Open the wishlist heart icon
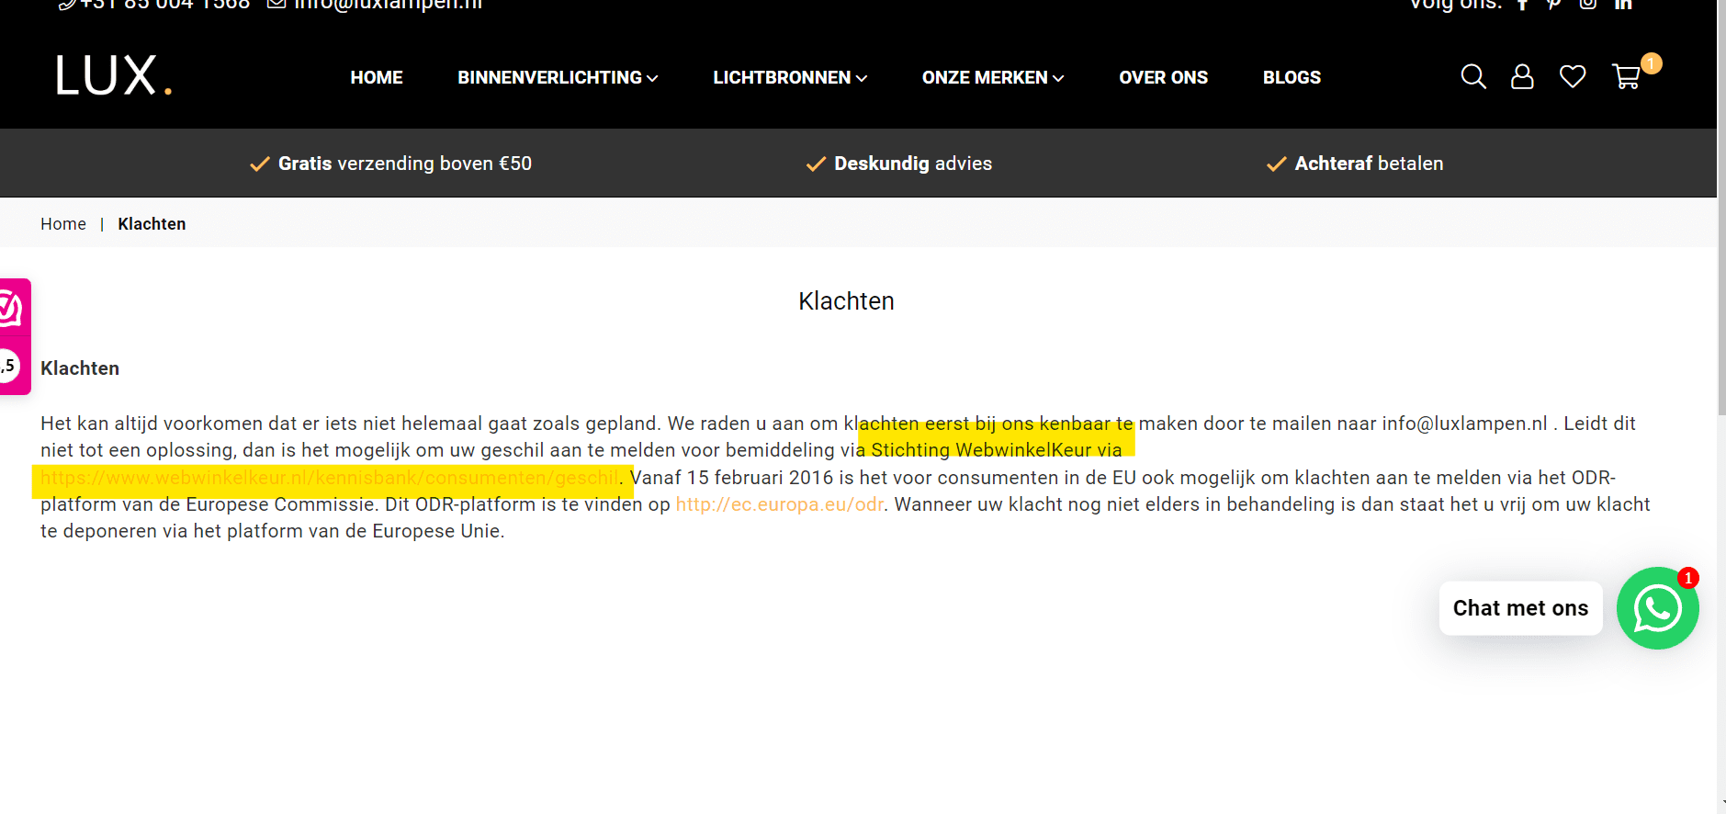Screen dimensions: 1726x814 [1573, 76]
